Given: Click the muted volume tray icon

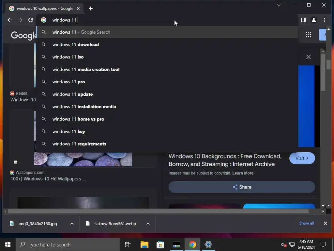Looking at the screenshot, I should (x=283, y=244).
